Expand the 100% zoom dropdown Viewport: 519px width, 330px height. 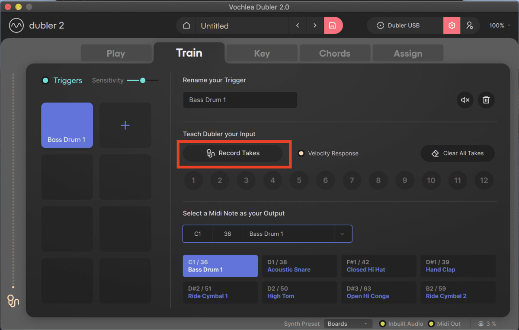[499, 25]
